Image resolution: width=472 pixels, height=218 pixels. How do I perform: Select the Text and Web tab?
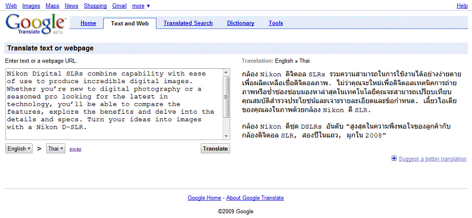[x=130, y=23]
